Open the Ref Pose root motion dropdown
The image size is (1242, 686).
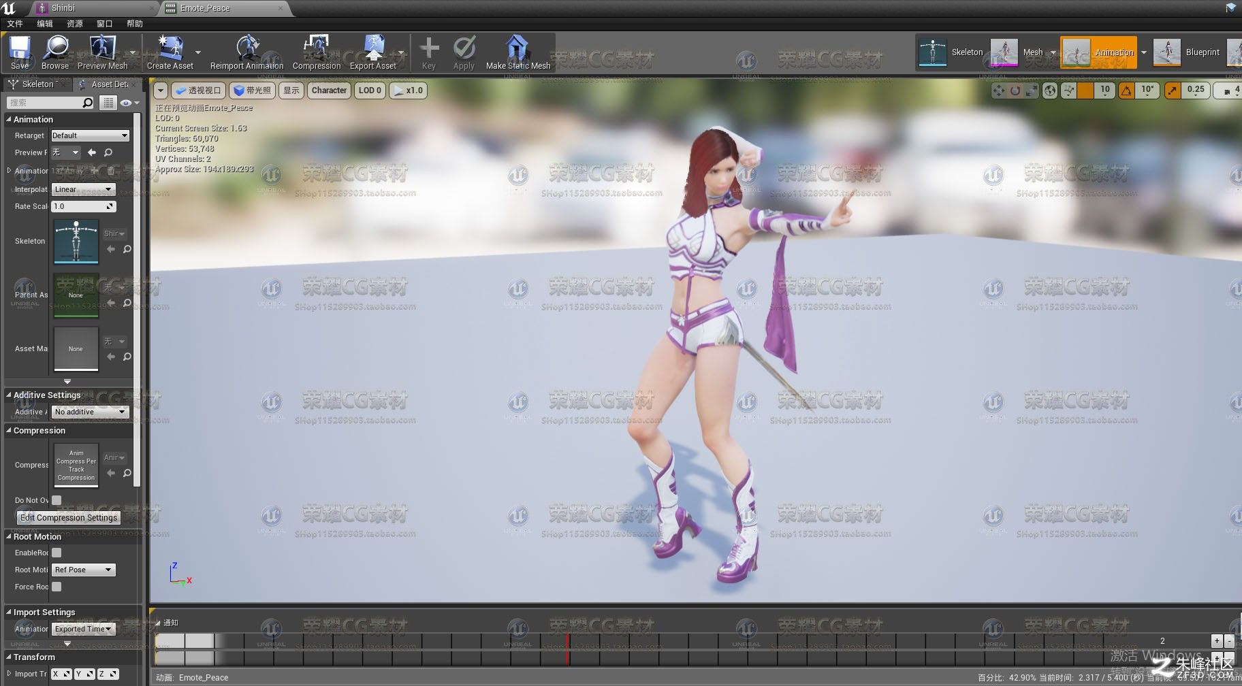pyautogui.click(x=83, y=570)
